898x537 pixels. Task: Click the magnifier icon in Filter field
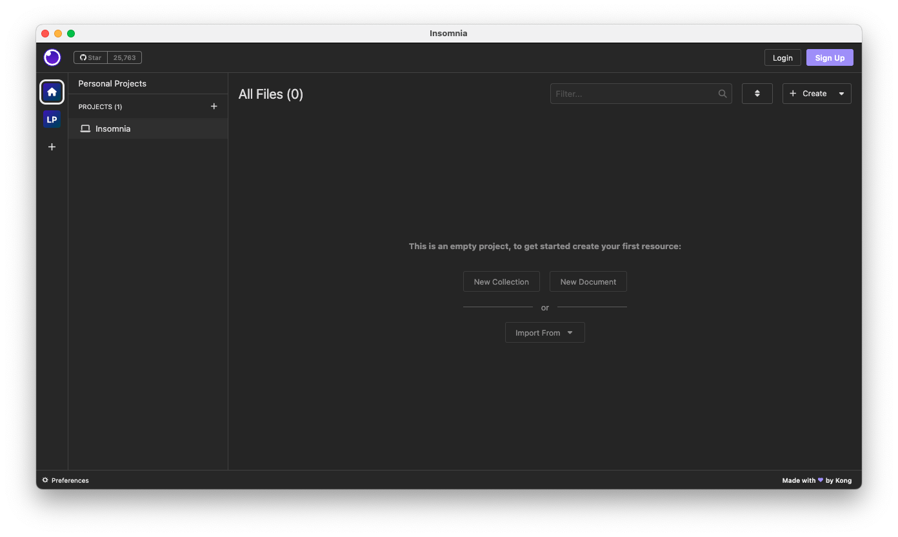pyautogui.click(x=723, y=94)
